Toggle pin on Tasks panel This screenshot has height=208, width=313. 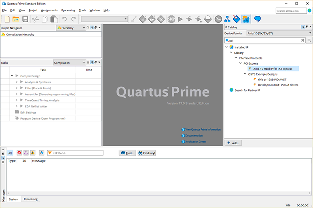[92, 63]
